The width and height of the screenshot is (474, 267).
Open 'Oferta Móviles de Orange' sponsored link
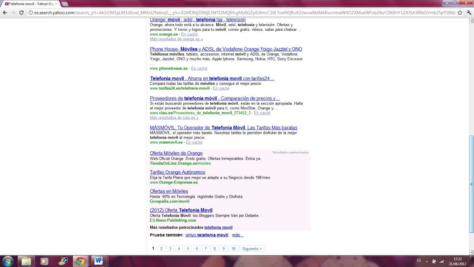point(176,153)
